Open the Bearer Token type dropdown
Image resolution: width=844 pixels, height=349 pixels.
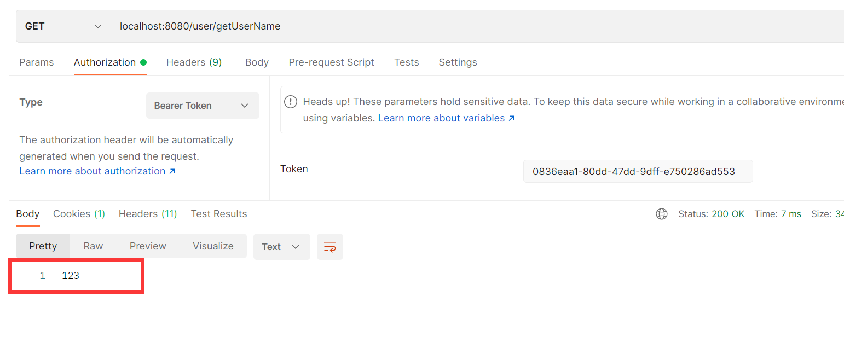point(203,105)
